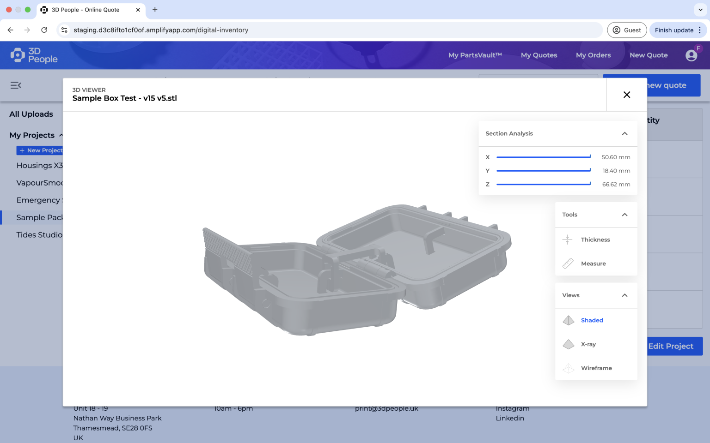
Task: Select the Measure ruler tool icon
Action: 568,263
